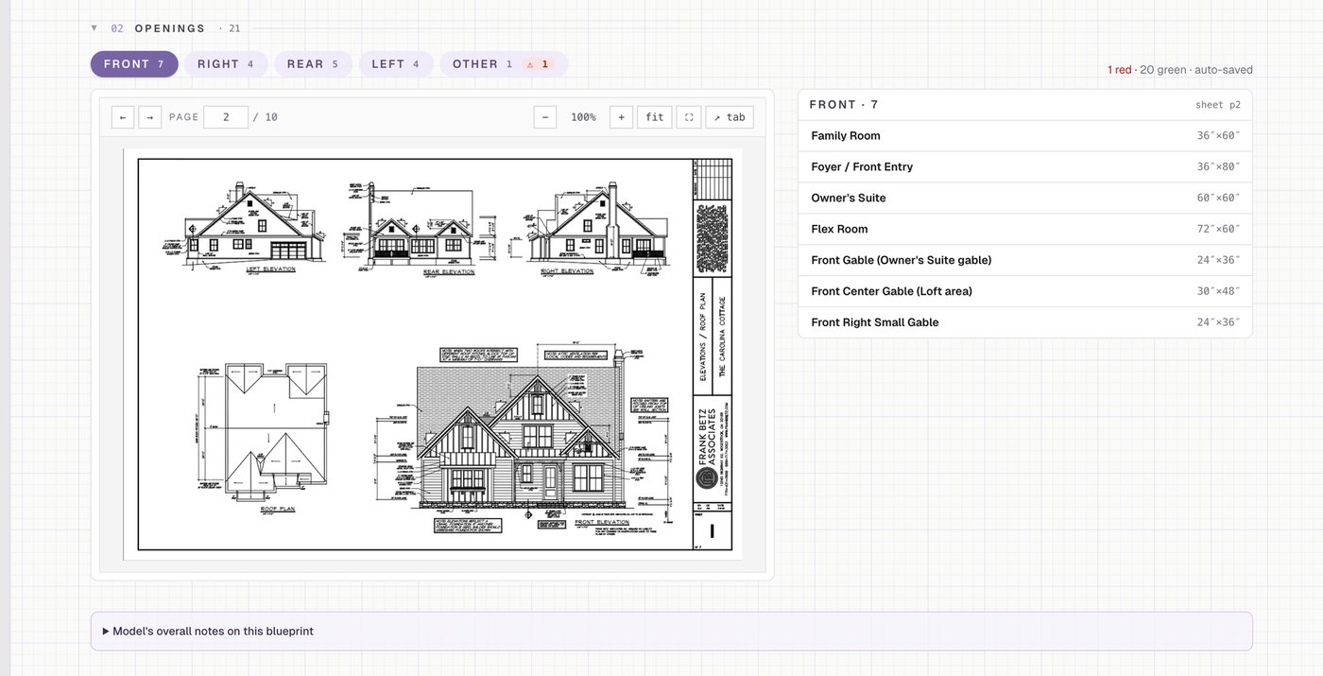Viewport: 1323px width, 676px height.
Task: Click the 30"×48" size for Front Center Gable
Action: [1218, 291]
